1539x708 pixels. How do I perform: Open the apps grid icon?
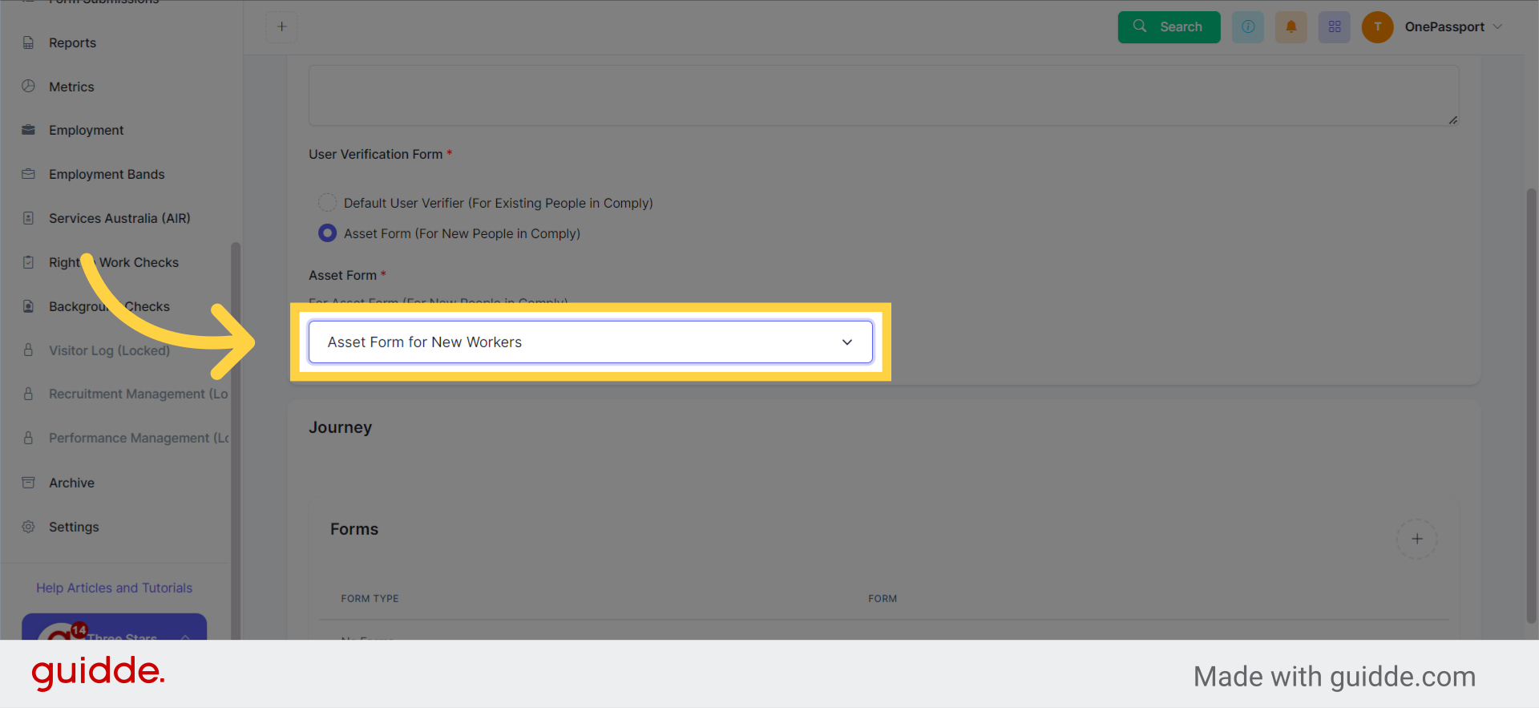point(1335,27)
